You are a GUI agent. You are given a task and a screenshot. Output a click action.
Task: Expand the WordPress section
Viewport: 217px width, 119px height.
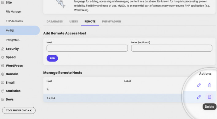tap(14, 66)
